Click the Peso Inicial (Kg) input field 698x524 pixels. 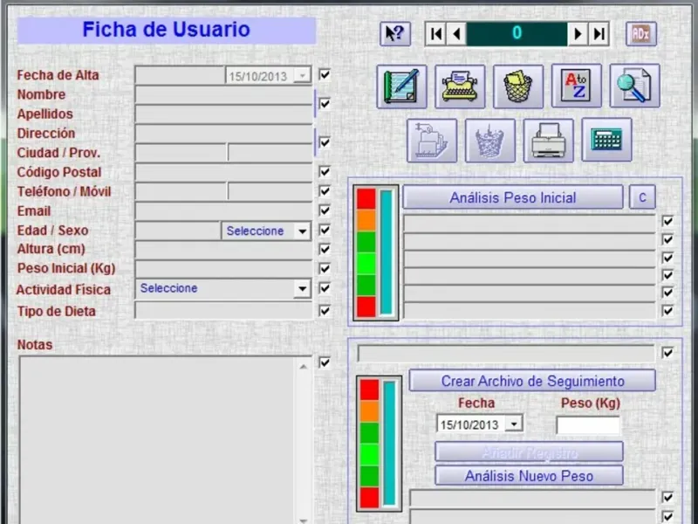[x=224, y=269]
